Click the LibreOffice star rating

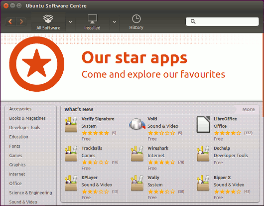[x=228, y=133]
